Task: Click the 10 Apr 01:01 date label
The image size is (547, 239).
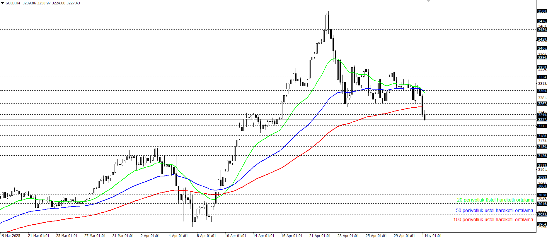Action: point(236,235)
